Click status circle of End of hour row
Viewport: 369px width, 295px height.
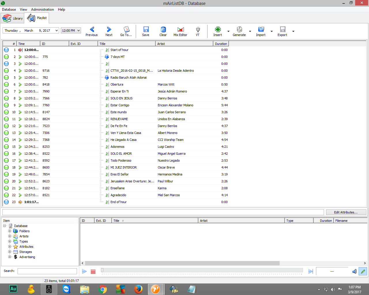(x=6, y=202)
